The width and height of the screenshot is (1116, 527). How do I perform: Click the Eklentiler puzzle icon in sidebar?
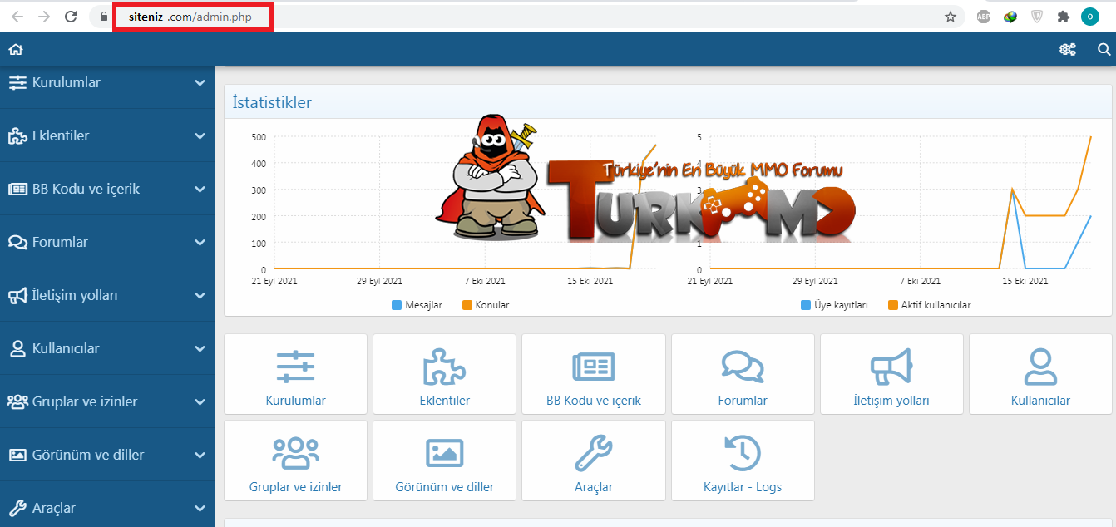click(x=17, y=135)
